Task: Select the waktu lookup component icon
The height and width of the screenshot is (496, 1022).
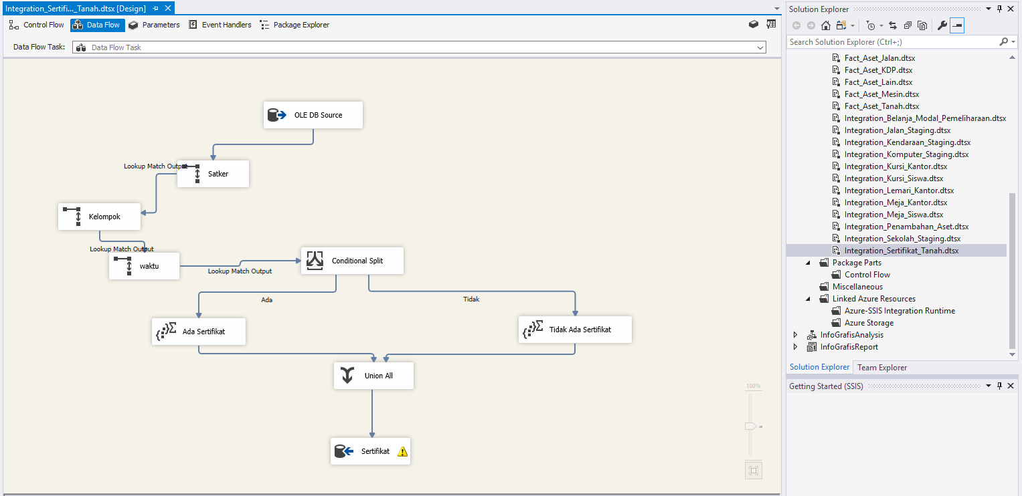Action: (123, 266)
